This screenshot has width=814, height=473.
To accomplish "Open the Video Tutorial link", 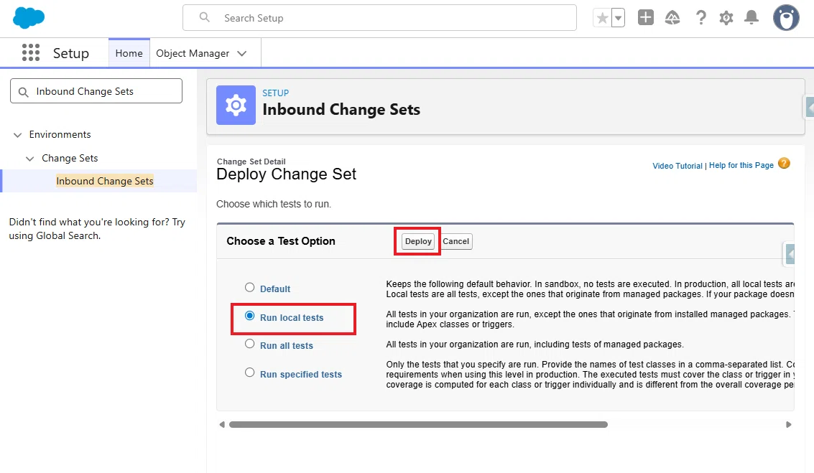I will [677, 166].
